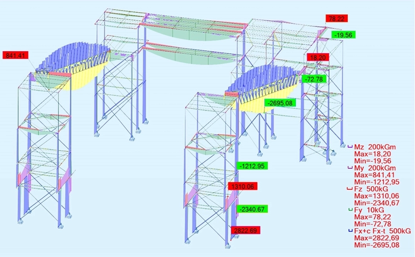Screen dimensions: 415x257
Task: Click the Fx+c Fx-t 500kG legend entry
Action: 382,231
